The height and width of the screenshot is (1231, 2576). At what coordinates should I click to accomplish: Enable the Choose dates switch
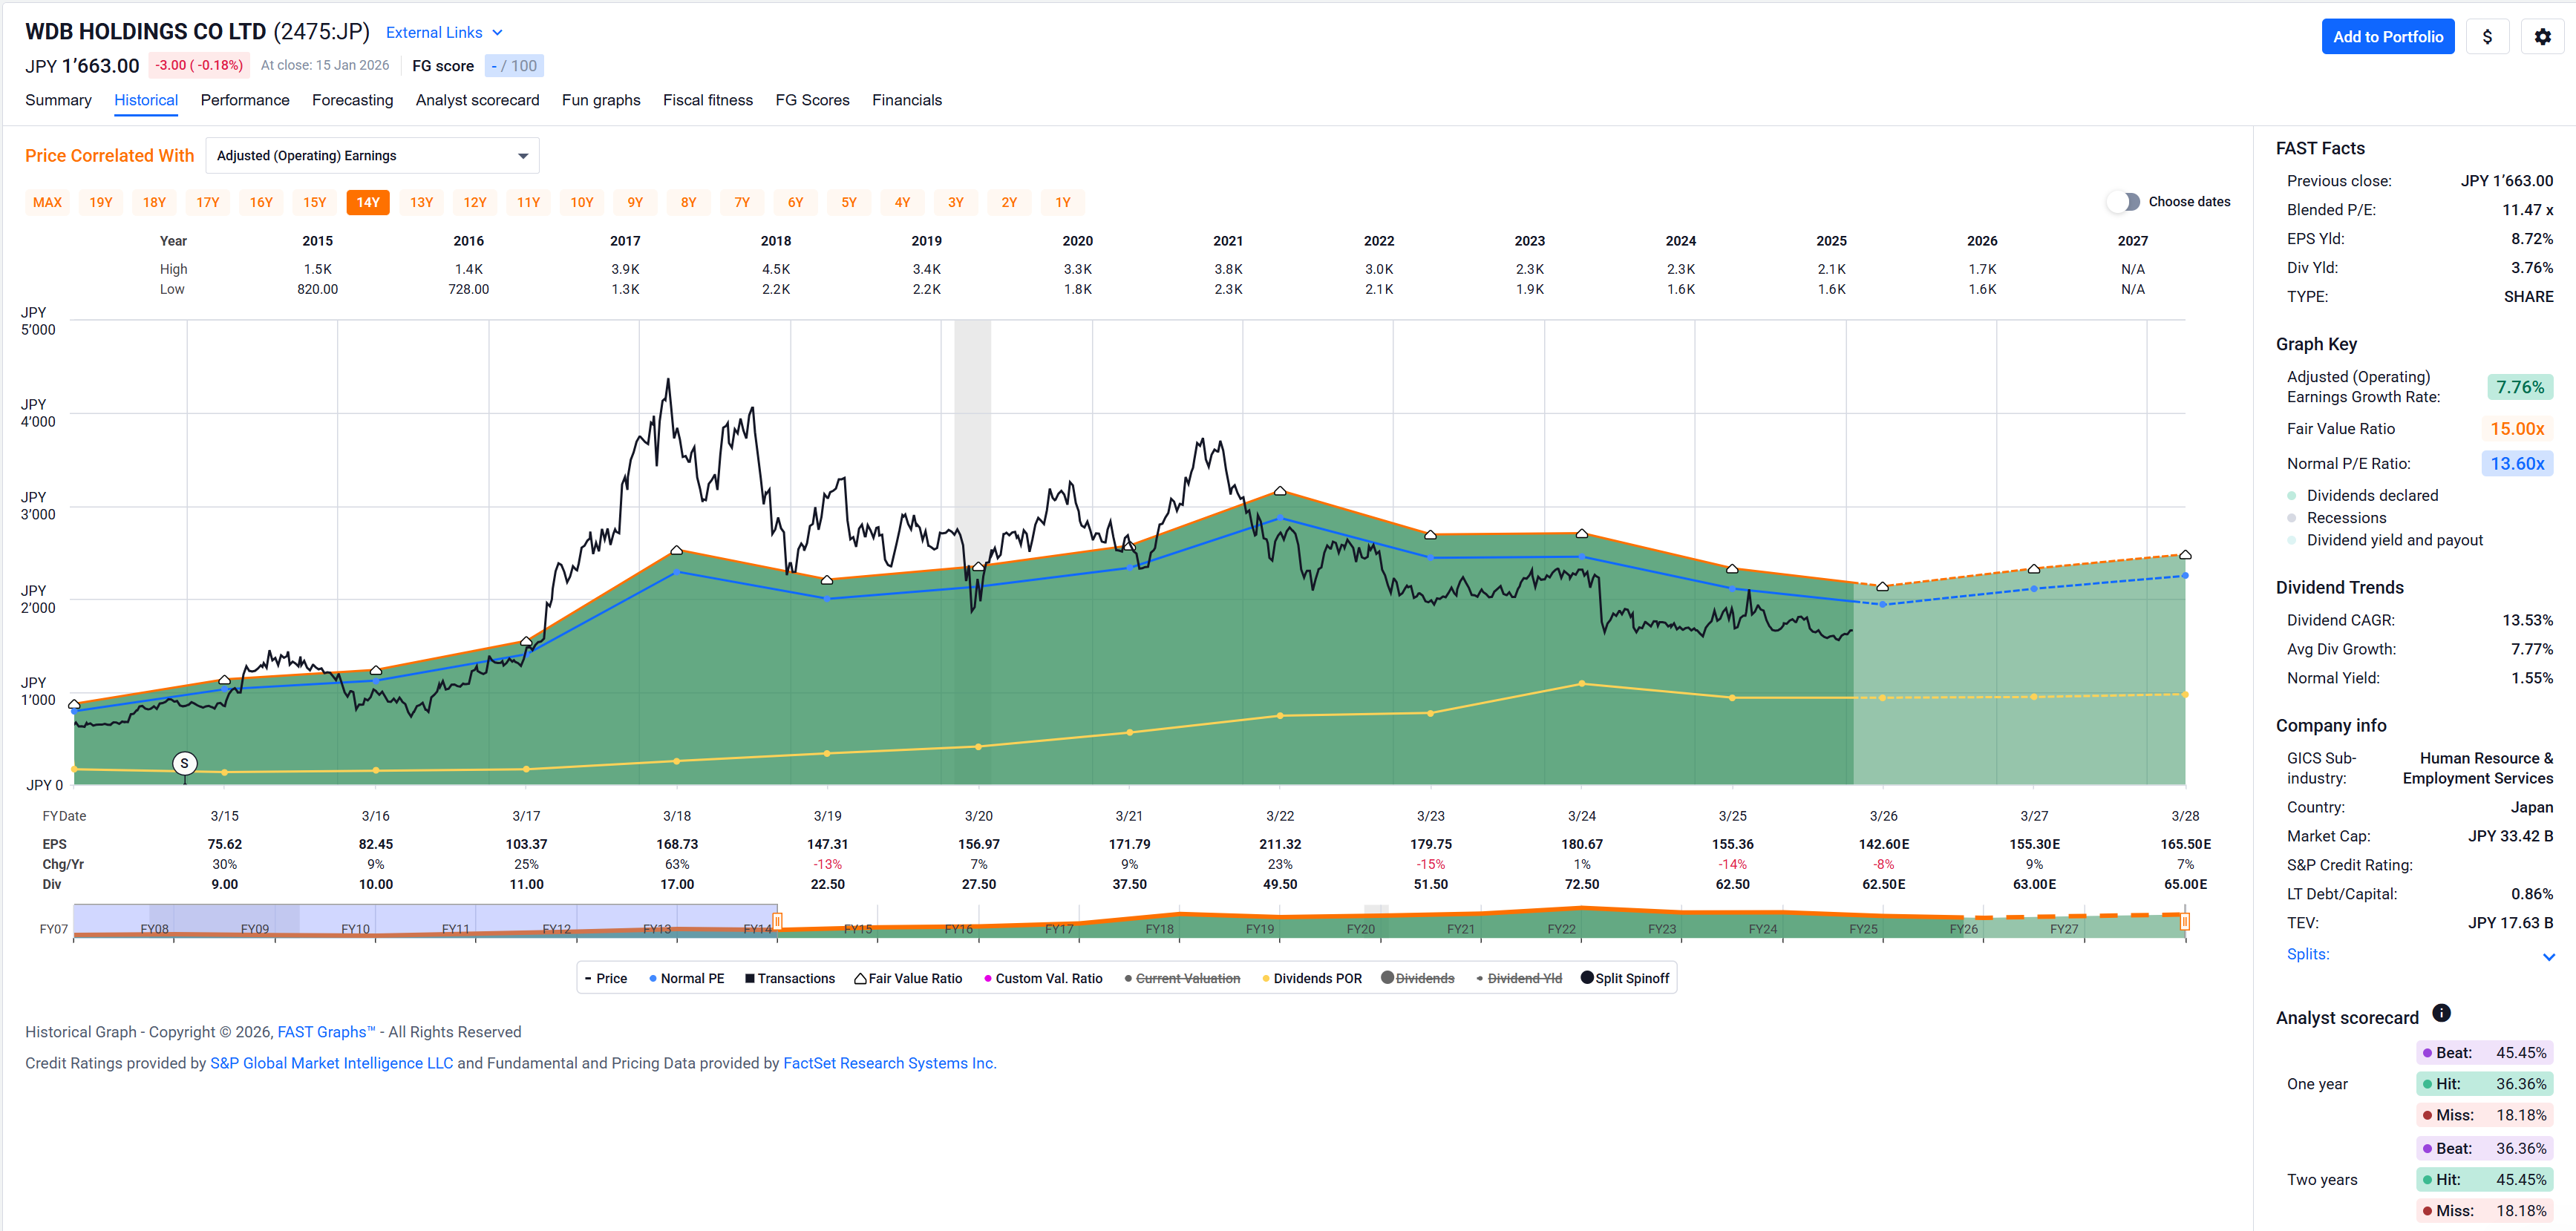pos(2123,202)
